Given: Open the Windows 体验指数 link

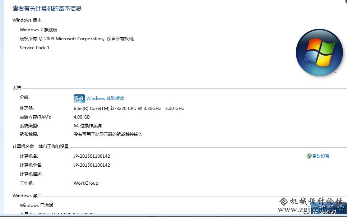Looking at the screenshot, I should tap(105, 98).
